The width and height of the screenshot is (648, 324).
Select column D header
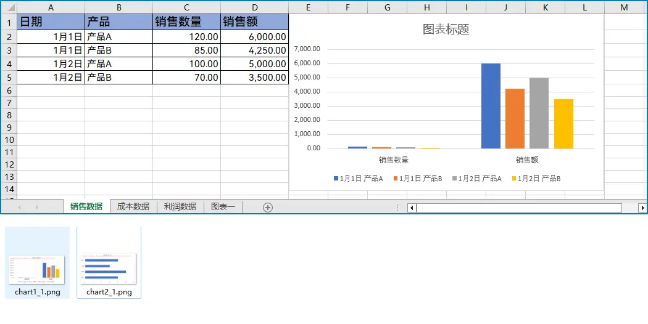254,7
